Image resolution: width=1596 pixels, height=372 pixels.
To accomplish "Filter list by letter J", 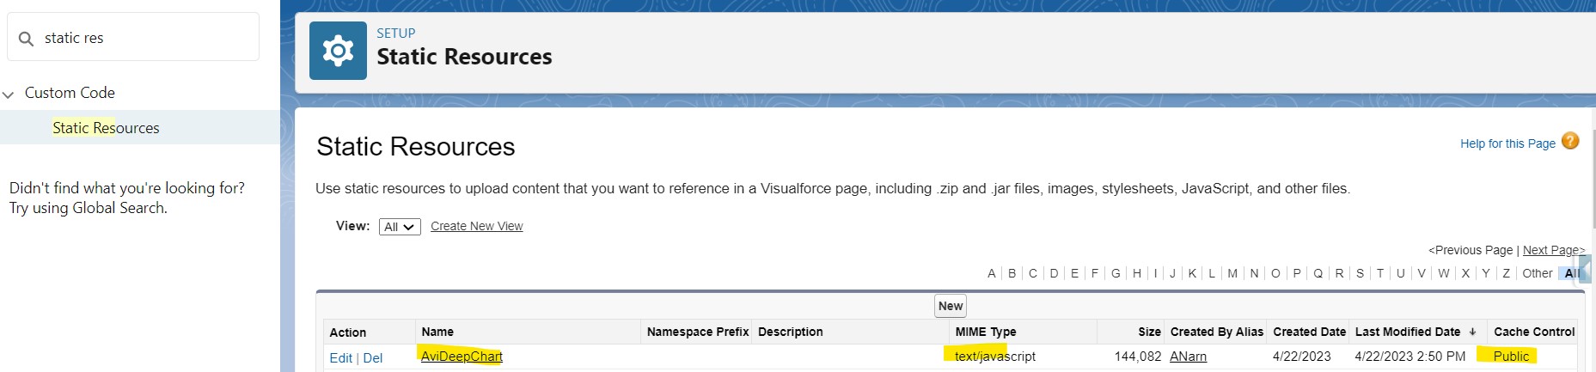I will click(x=1172, y=273).
